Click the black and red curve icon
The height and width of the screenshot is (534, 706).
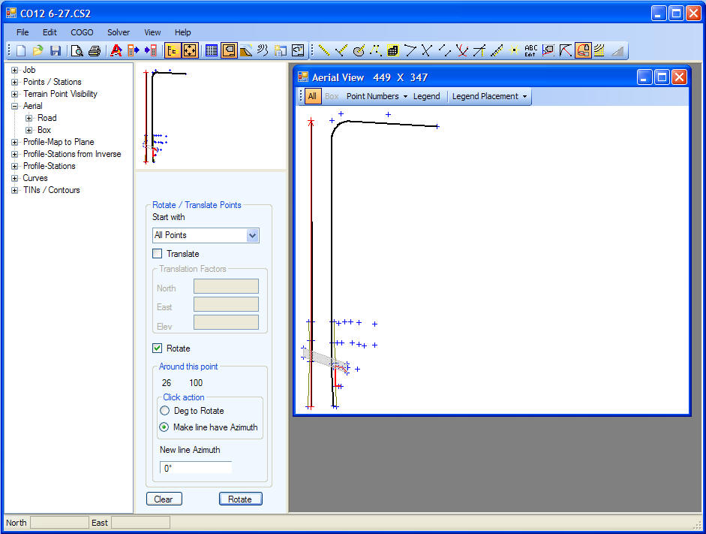click(566, 50)
